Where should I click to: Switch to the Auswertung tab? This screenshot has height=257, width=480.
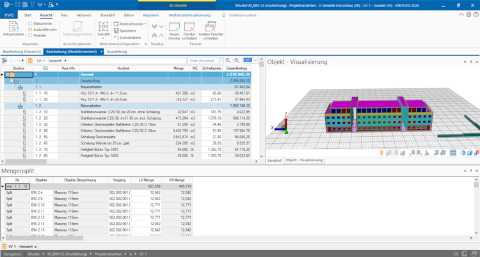[x=116, y=52]
